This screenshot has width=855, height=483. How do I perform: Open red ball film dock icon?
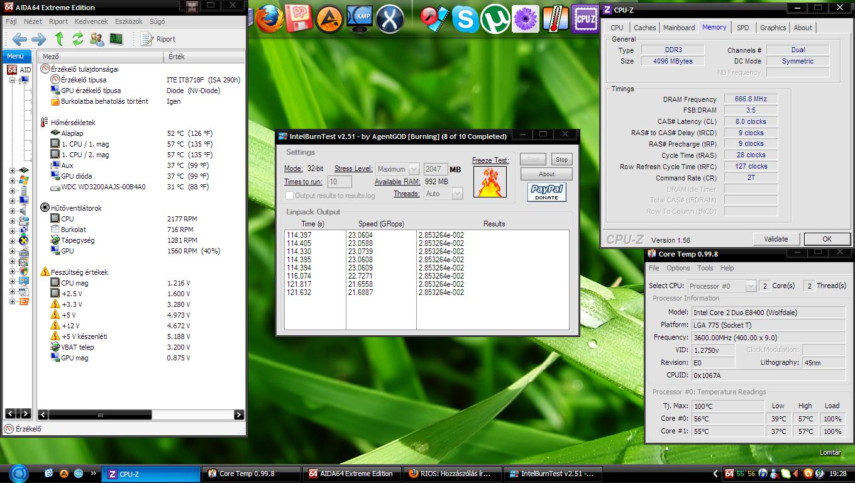coord(434,19)
